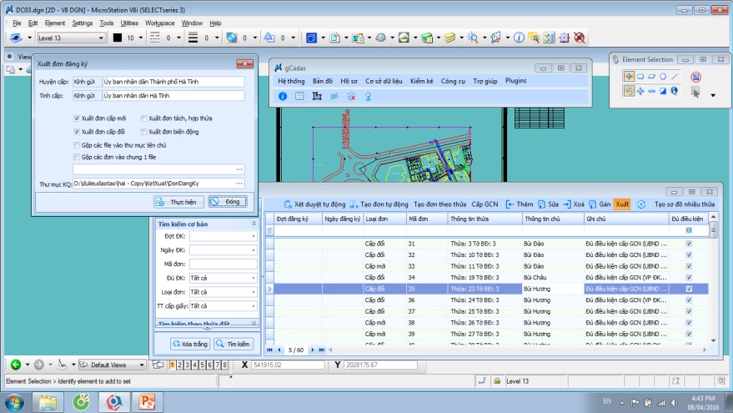The image size is (733, 413).
Task: Click the lock icon in the status bar
Action: click(x=496, y=381)
